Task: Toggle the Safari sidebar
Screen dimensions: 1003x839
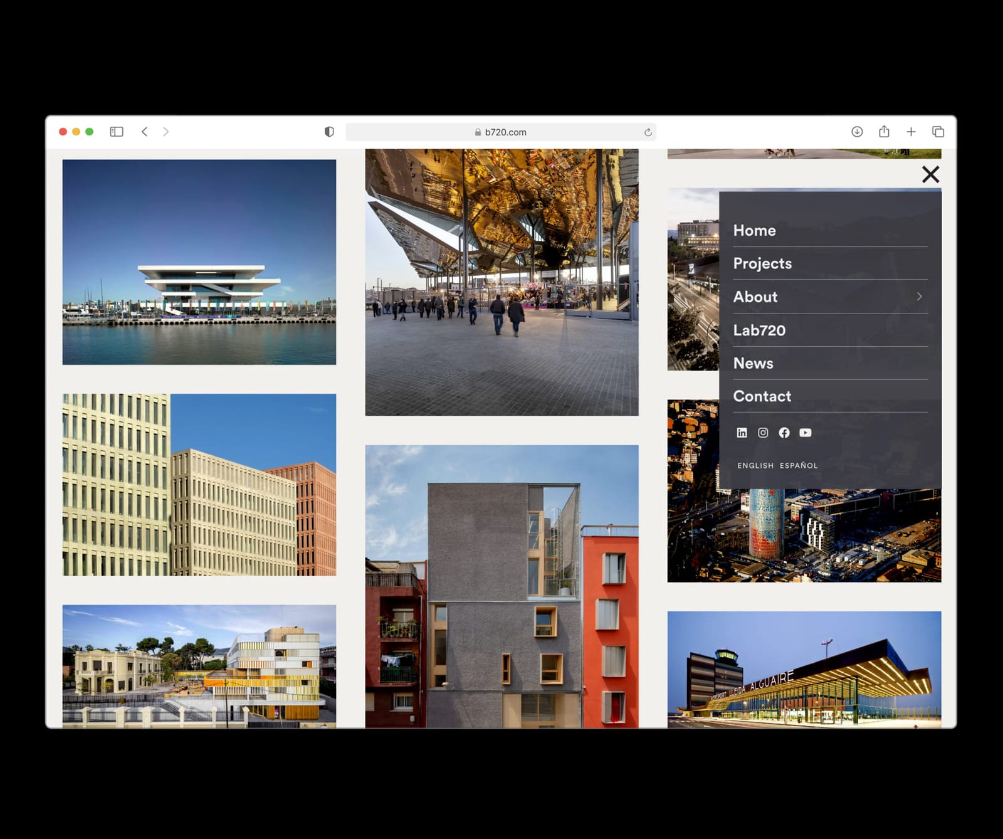Action: point(117,132)
